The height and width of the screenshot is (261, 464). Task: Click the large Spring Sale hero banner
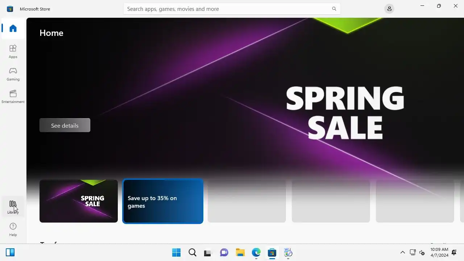[245, 98]
